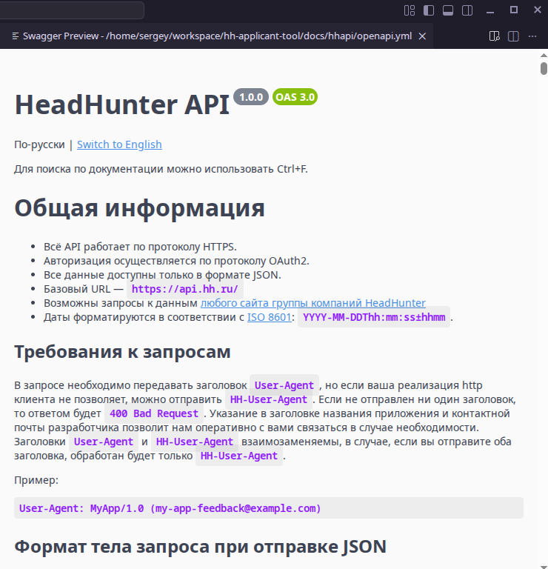The height and width of the screenshot is (569, 548).
Task: Click the Пример: label
Action: [36, 480]
